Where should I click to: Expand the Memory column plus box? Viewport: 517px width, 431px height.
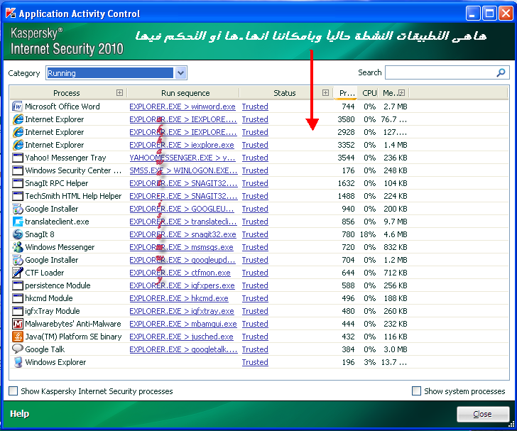401,93
